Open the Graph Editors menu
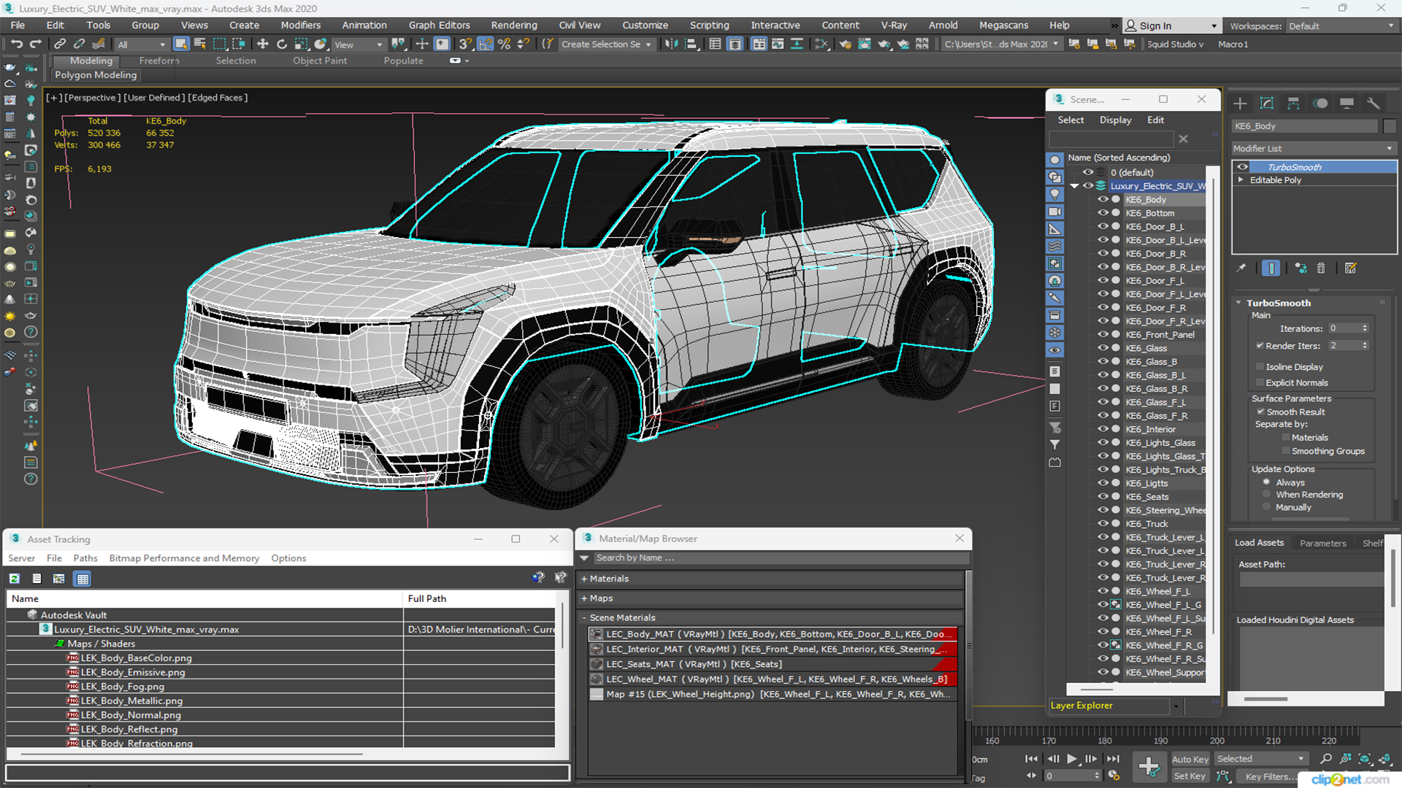Viewport: 1402px width, 788px height. tap(439, 25)
